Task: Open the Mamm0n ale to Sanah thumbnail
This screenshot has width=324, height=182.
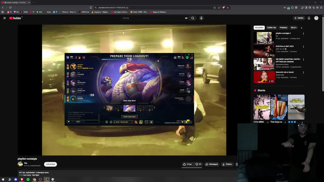Action: click(264, 77)
